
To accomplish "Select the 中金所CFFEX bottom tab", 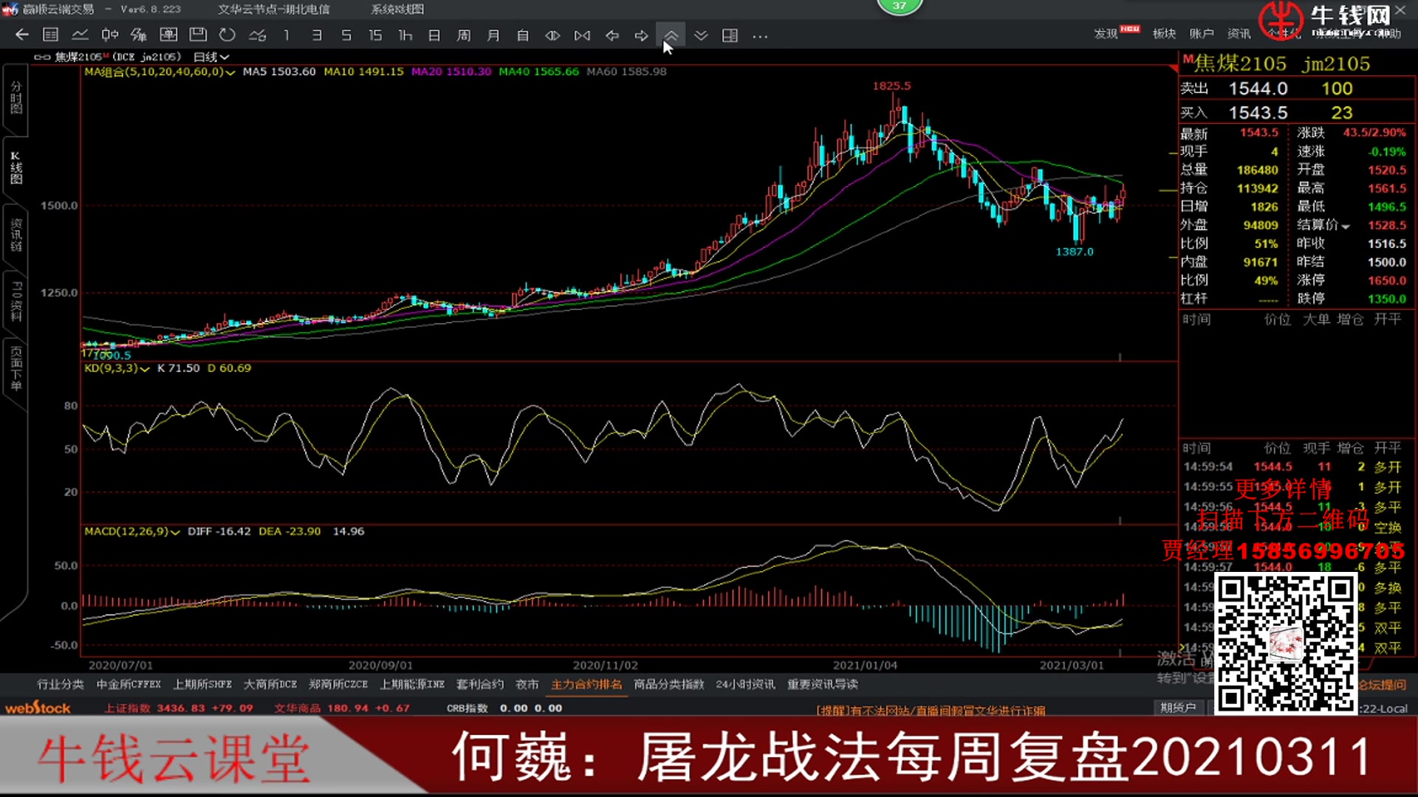I will coord(129,684).
